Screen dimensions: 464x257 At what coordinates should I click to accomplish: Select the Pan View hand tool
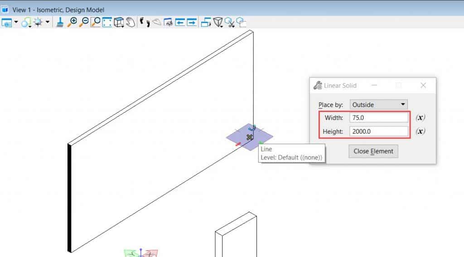pos(130,22)
